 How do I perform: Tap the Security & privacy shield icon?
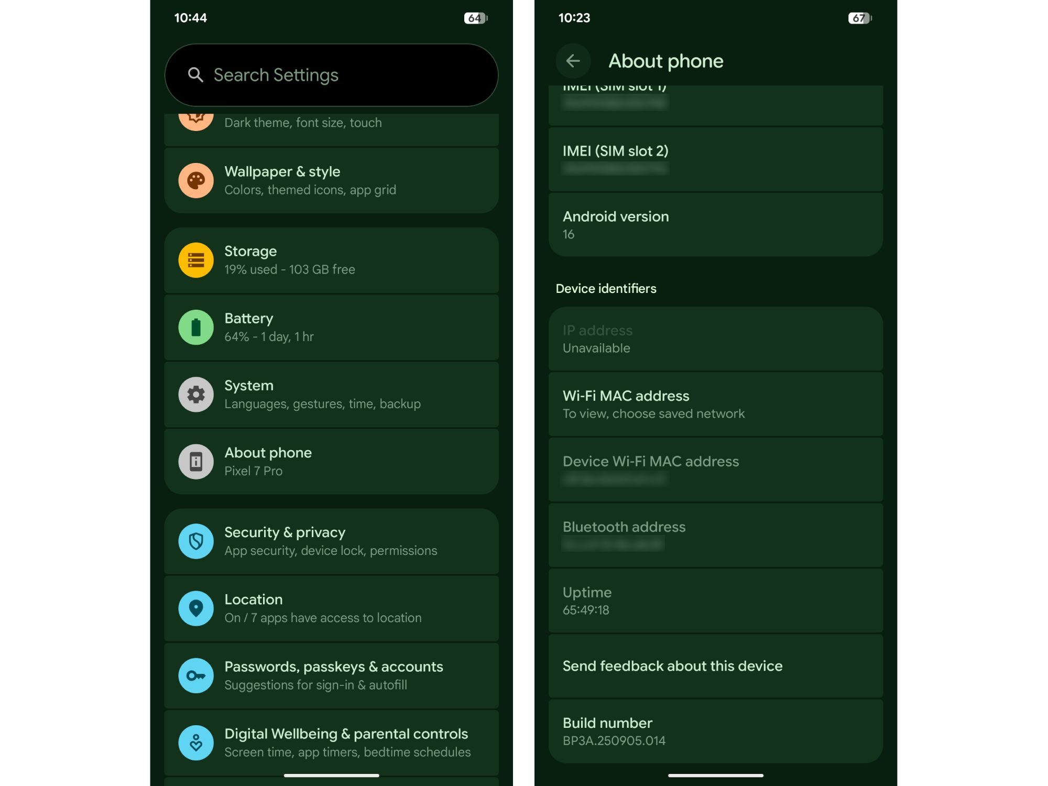point(196,541)
